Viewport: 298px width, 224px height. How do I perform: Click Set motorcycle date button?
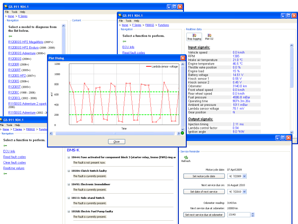click(x=204, y=176)
